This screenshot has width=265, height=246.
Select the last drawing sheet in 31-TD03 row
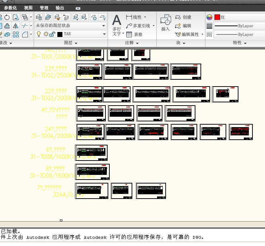[x=225, y=94]
